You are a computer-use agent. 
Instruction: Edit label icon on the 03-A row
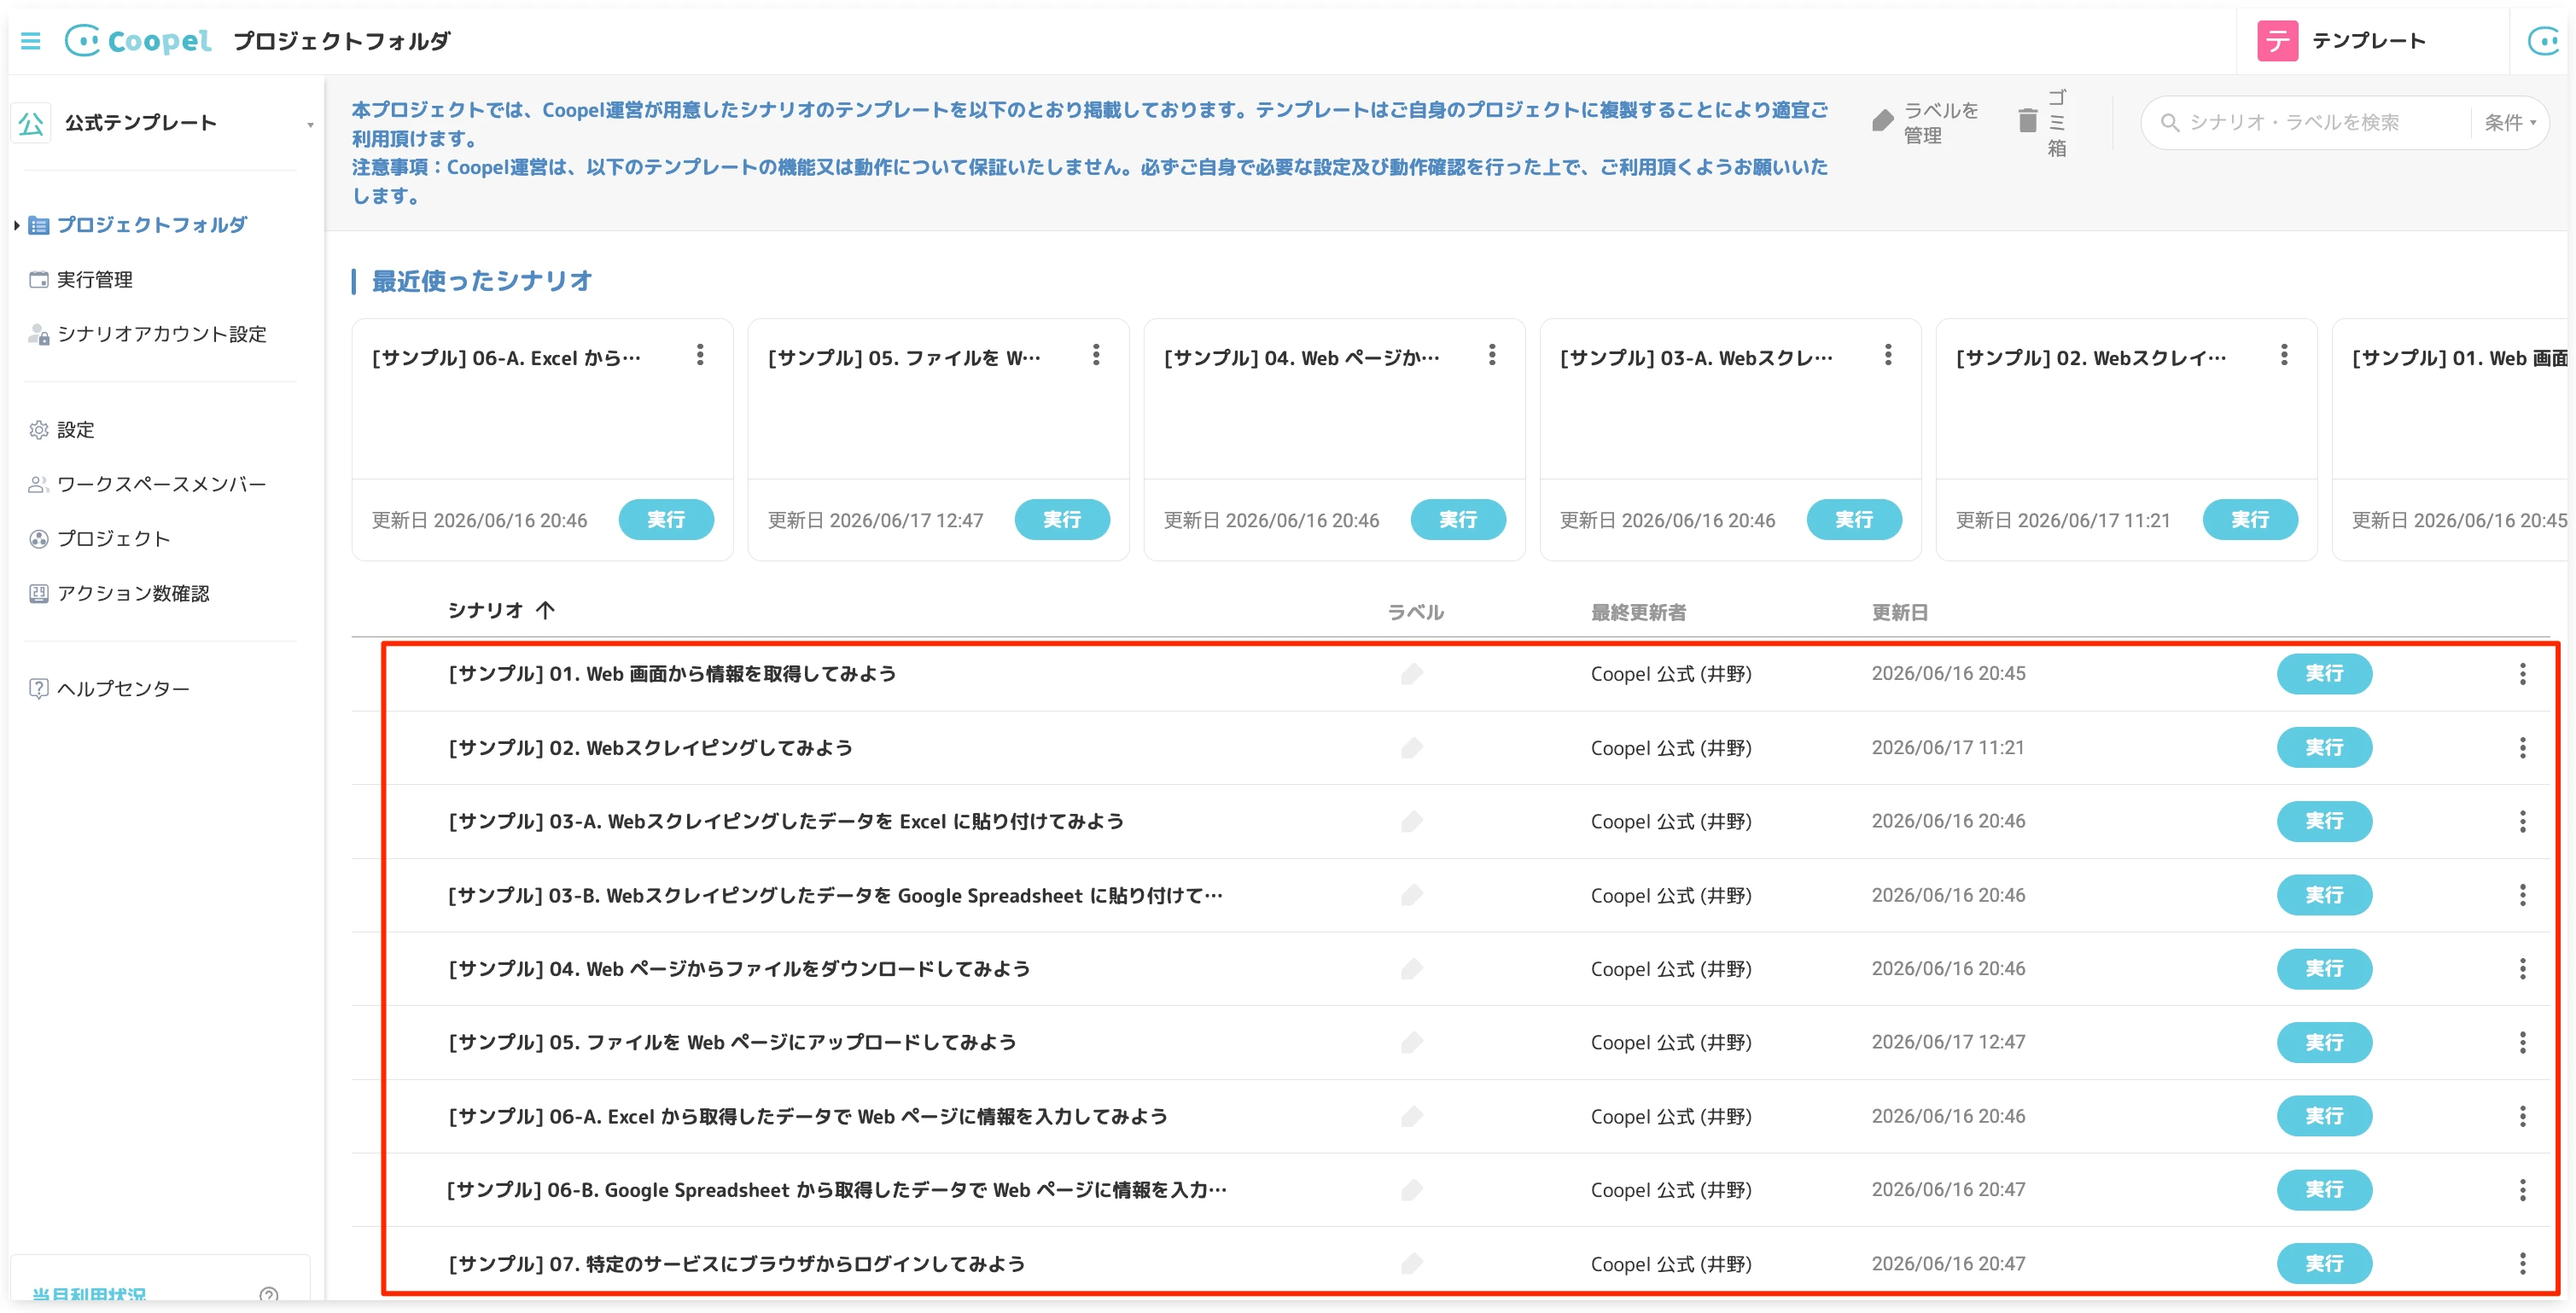click(x=1412, y=822)
